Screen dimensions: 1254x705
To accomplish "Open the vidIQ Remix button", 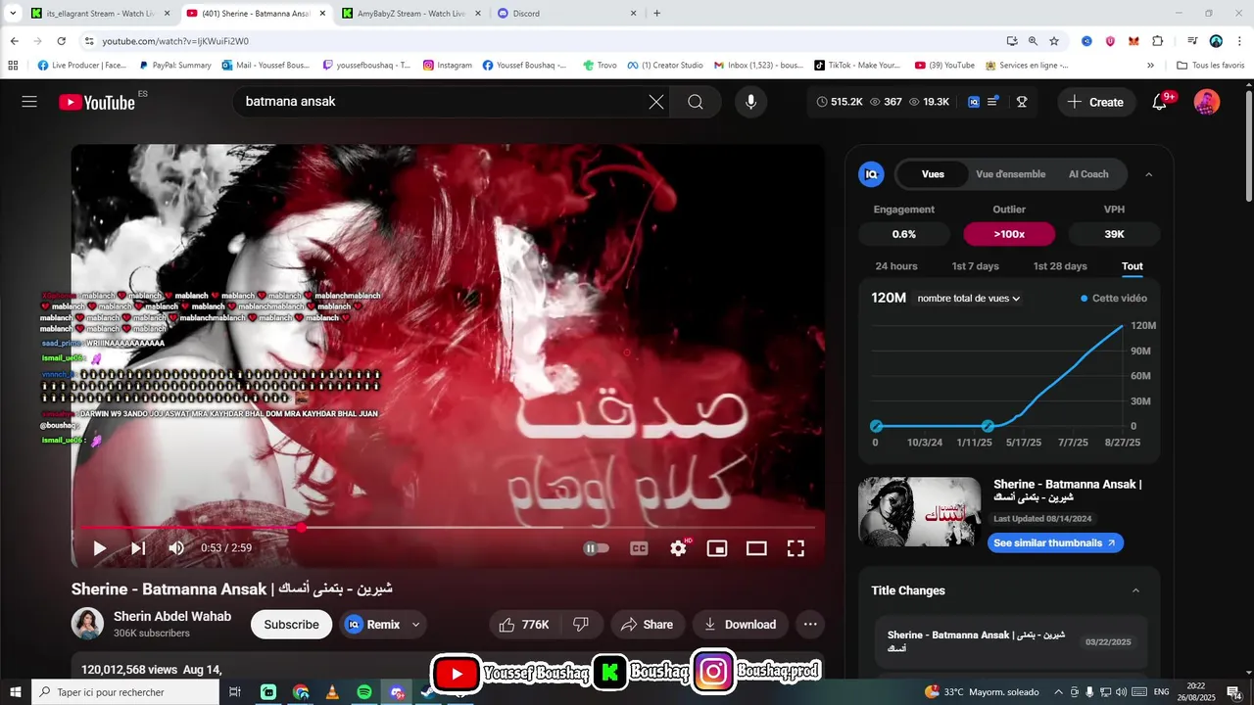I will [372, 625].
